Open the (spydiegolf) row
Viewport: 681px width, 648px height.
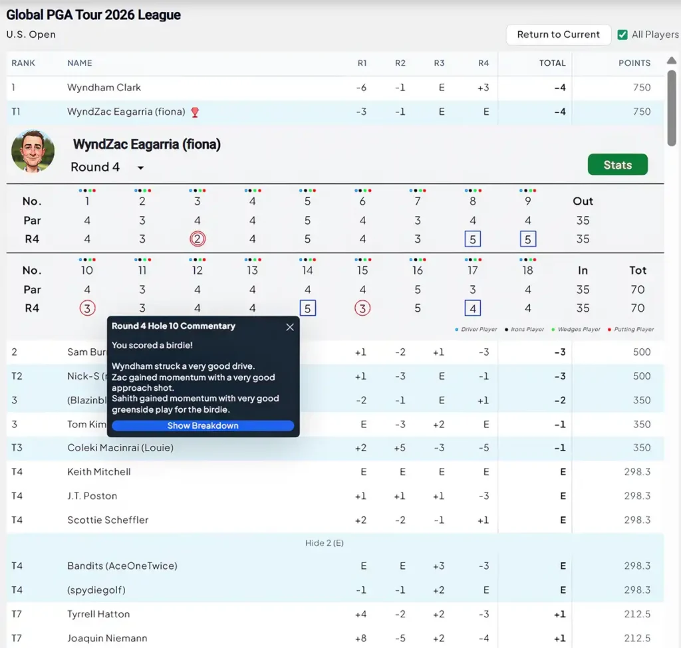335,590
